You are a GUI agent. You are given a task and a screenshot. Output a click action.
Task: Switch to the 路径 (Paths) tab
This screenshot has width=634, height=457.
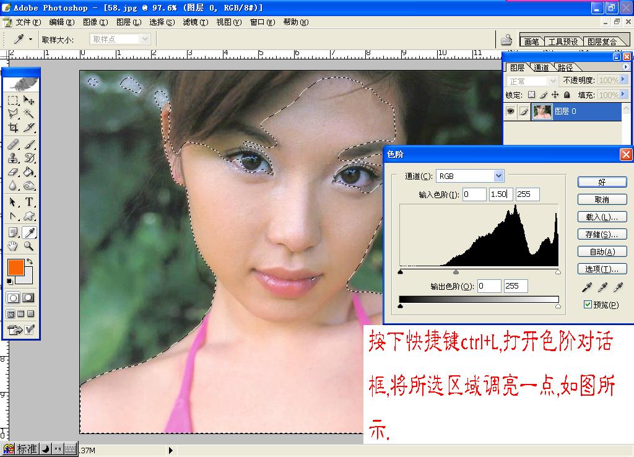(565, 67)
